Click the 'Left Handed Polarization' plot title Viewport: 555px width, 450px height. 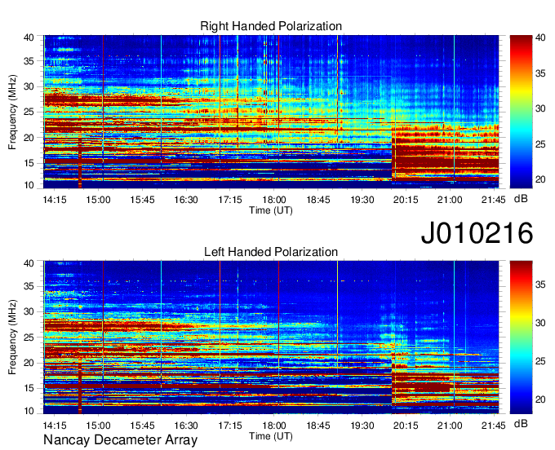(271, 252)
